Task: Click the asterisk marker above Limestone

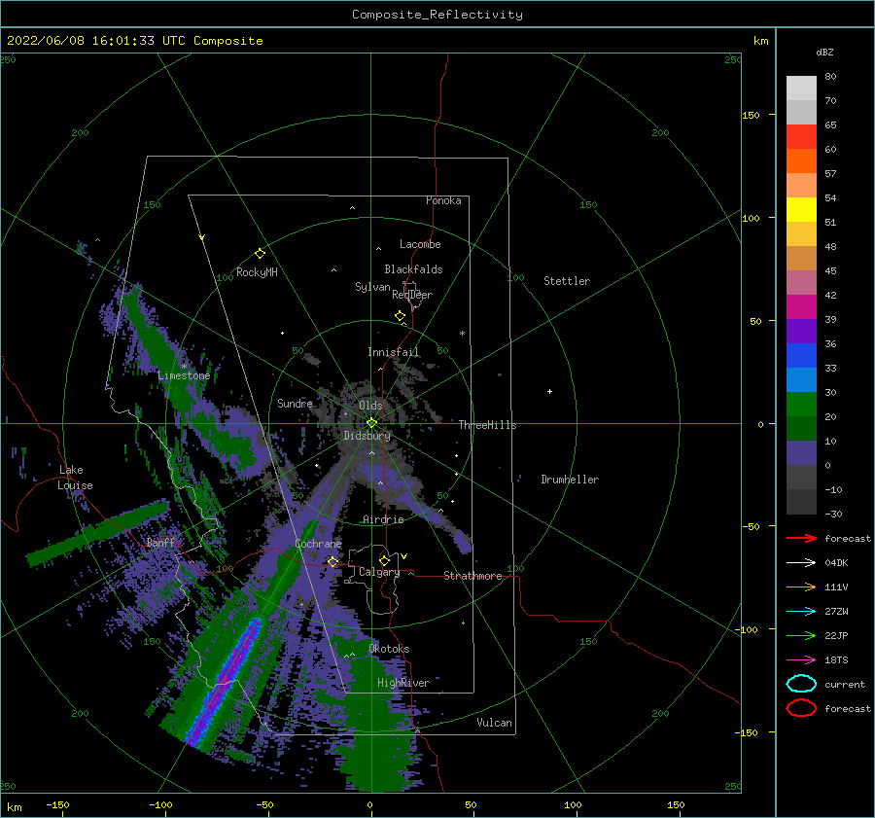Action: [184, 367]
